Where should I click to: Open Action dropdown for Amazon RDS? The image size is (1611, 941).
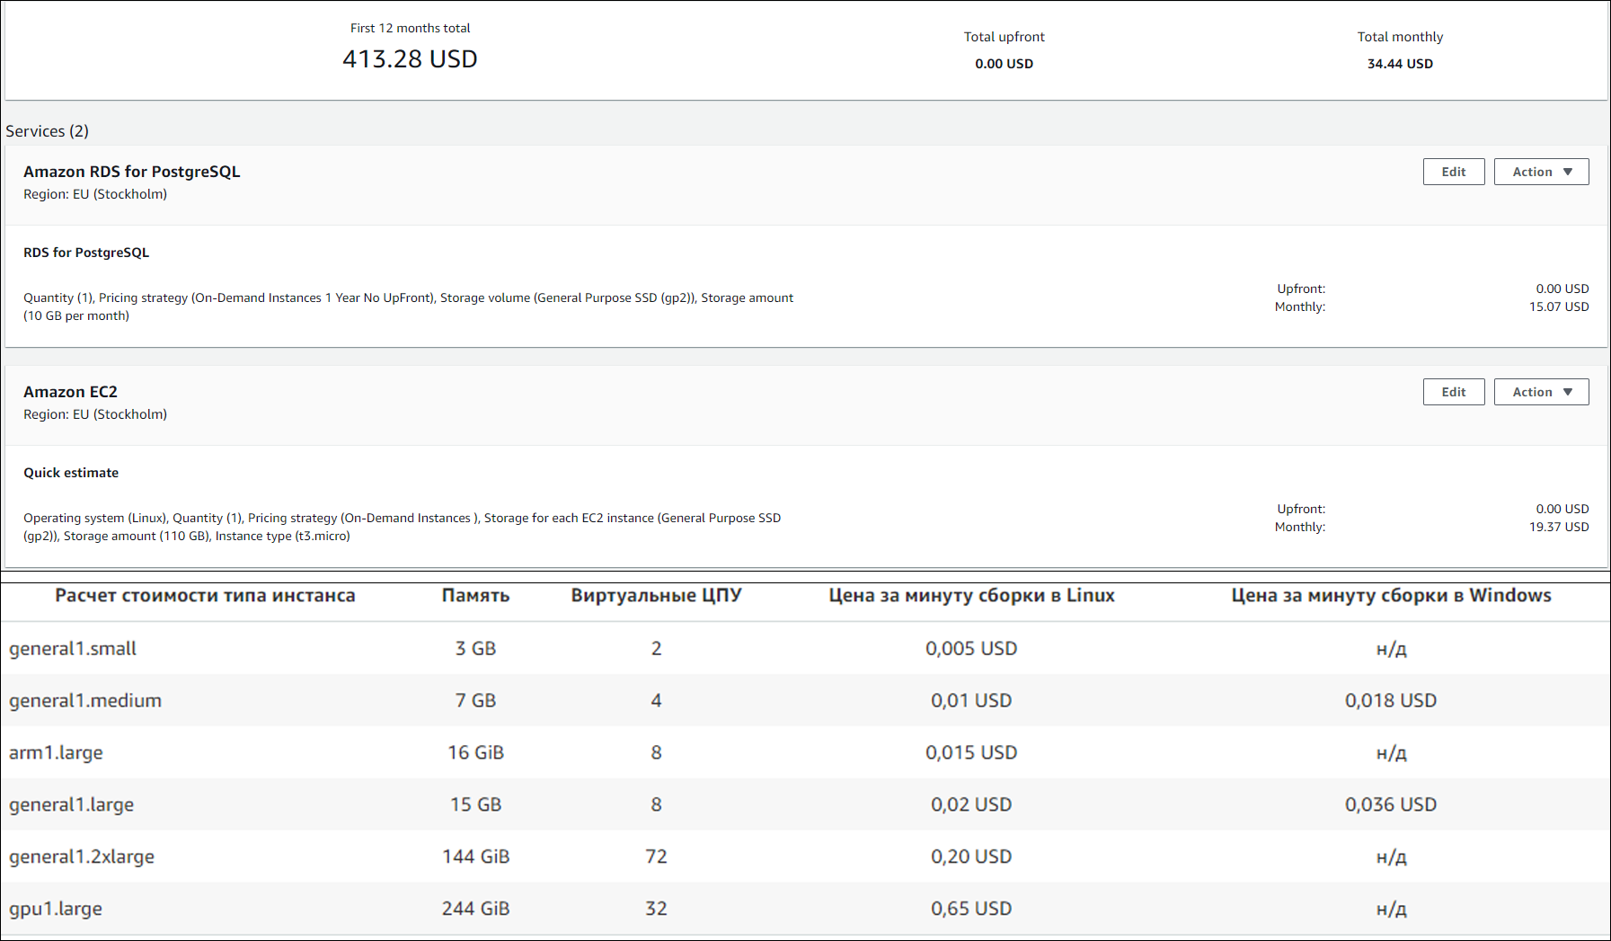(1541, 172)
